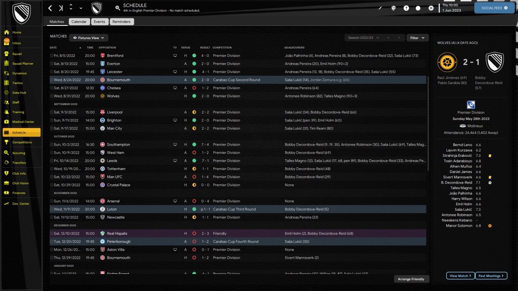Screen dimensions: 518x291
Task: Go to the previous season arrow
Action: click(x=388, y=38)
